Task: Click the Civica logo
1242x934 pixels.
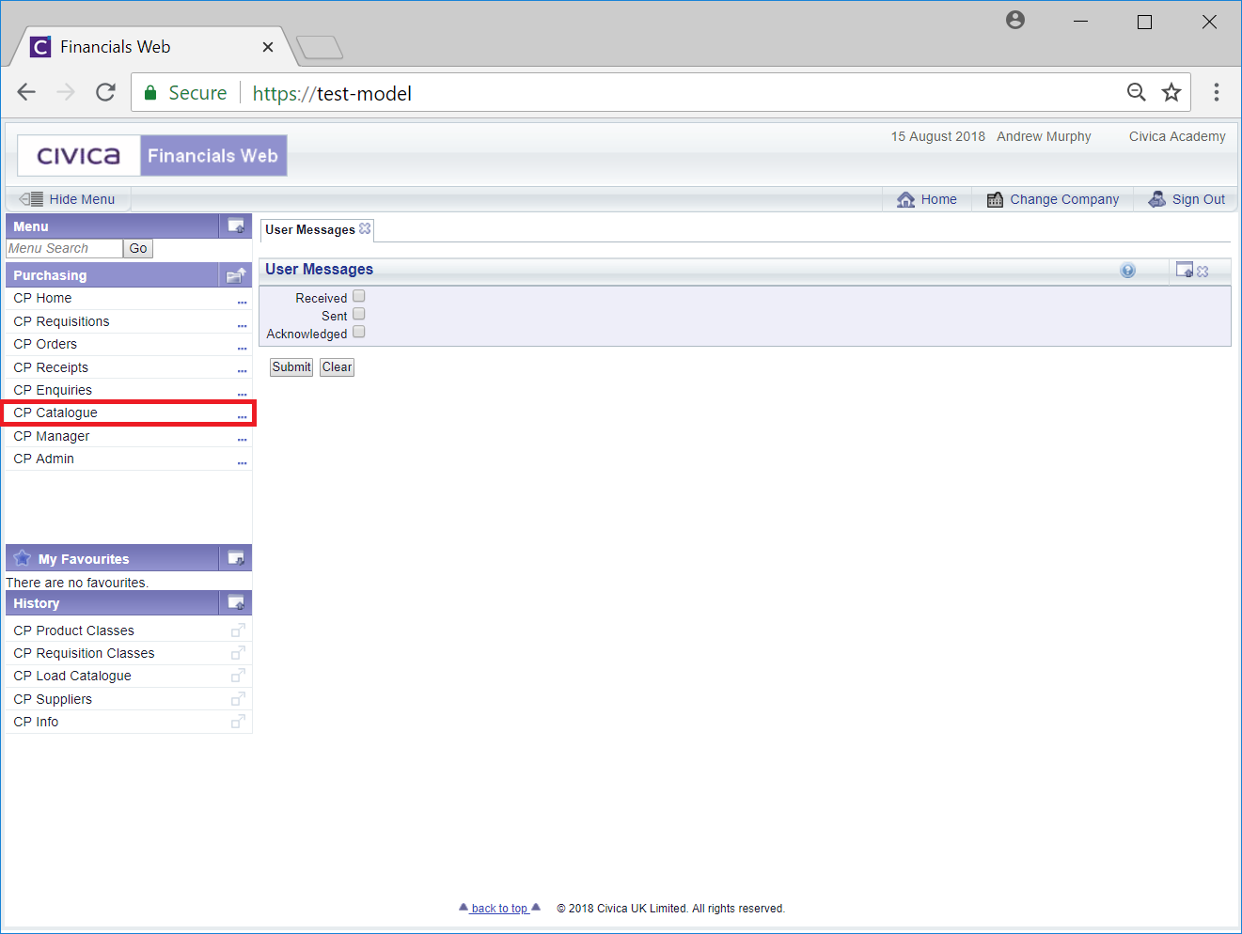Action: [79, 156]
